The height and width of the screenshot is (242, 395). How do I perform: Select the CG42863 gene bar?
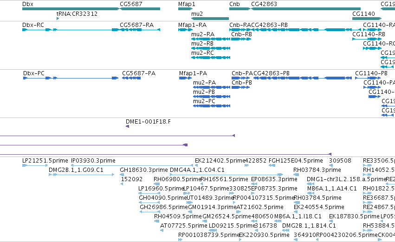pyautogui.click(x=306, y=9)
